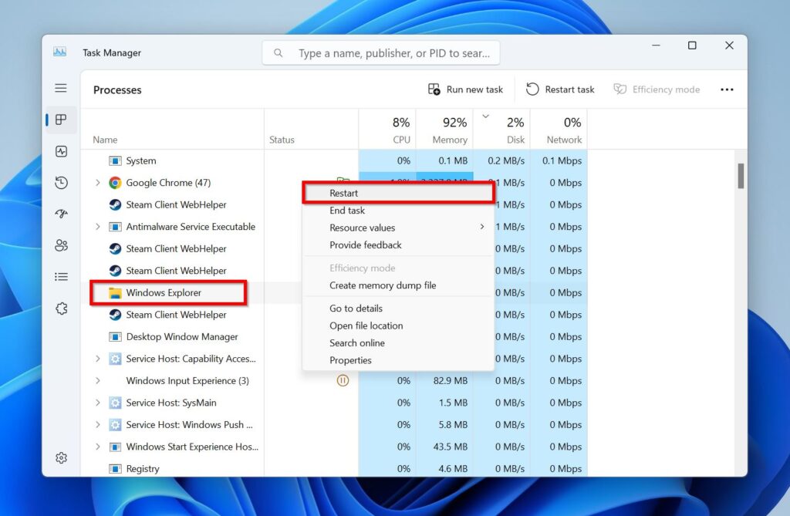Click the search box to type a process name
The width and height of the screenshot is (790, 516).
click(x=381, y=52)
